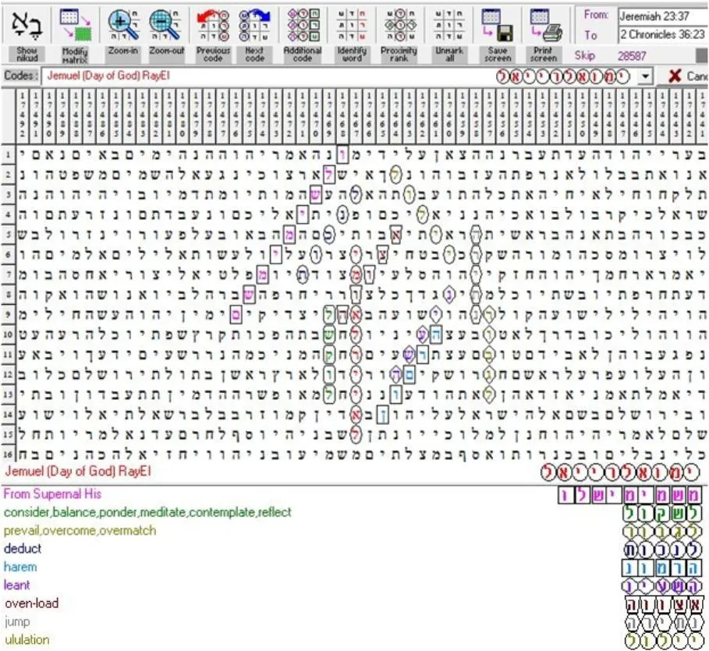Click the Skip value 28587
The image size is (709, 651).
pyautogui.click(x=632, y=56)
